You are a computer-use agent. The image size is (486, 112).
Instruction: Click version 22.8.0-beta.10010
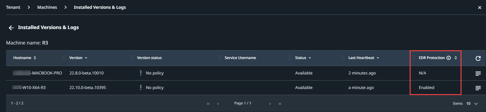86,73
